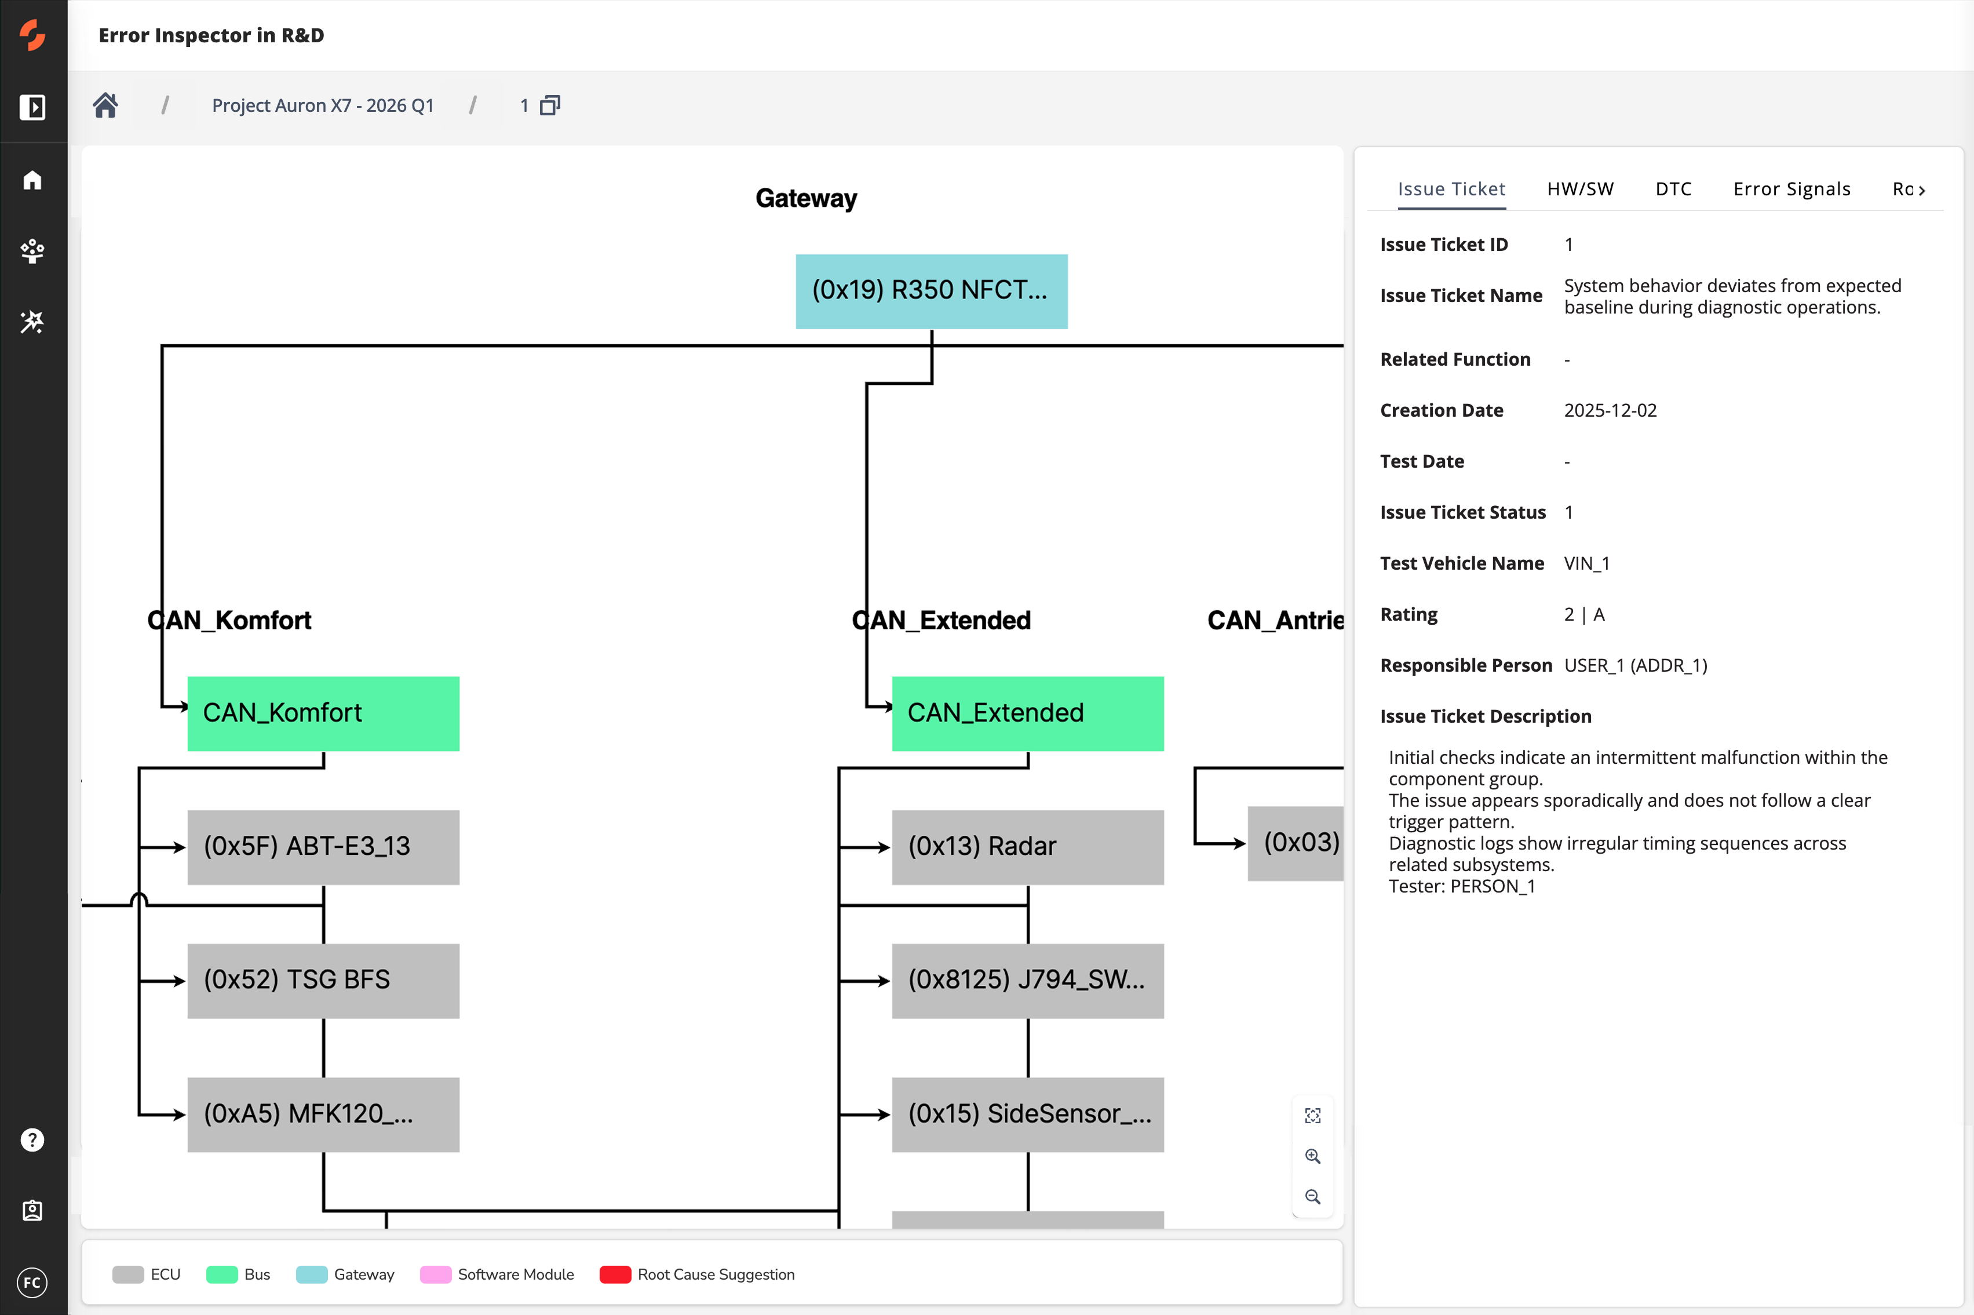Expand the sidebar panel toggle
The height and width of the screenshot is (1315, 1974).
pyautogui.click(x=32, y=107)
